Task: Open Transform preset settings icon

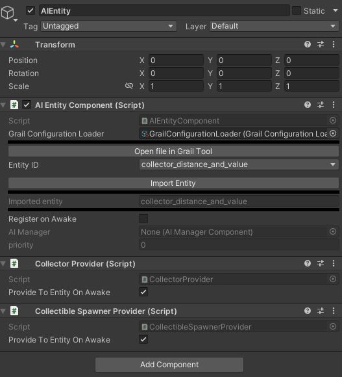Action: click(x=321, y=44)
